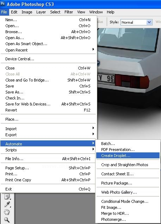Select Crop and Straighten Photos
Screen dimensions: 161x224
(128, 165)
